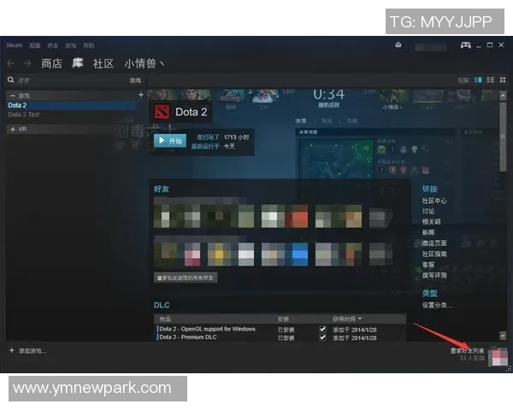The height and width of the screenshot is (410, 513).
Task: Click scrollbar down arrow on right
Action: point(503,336)
